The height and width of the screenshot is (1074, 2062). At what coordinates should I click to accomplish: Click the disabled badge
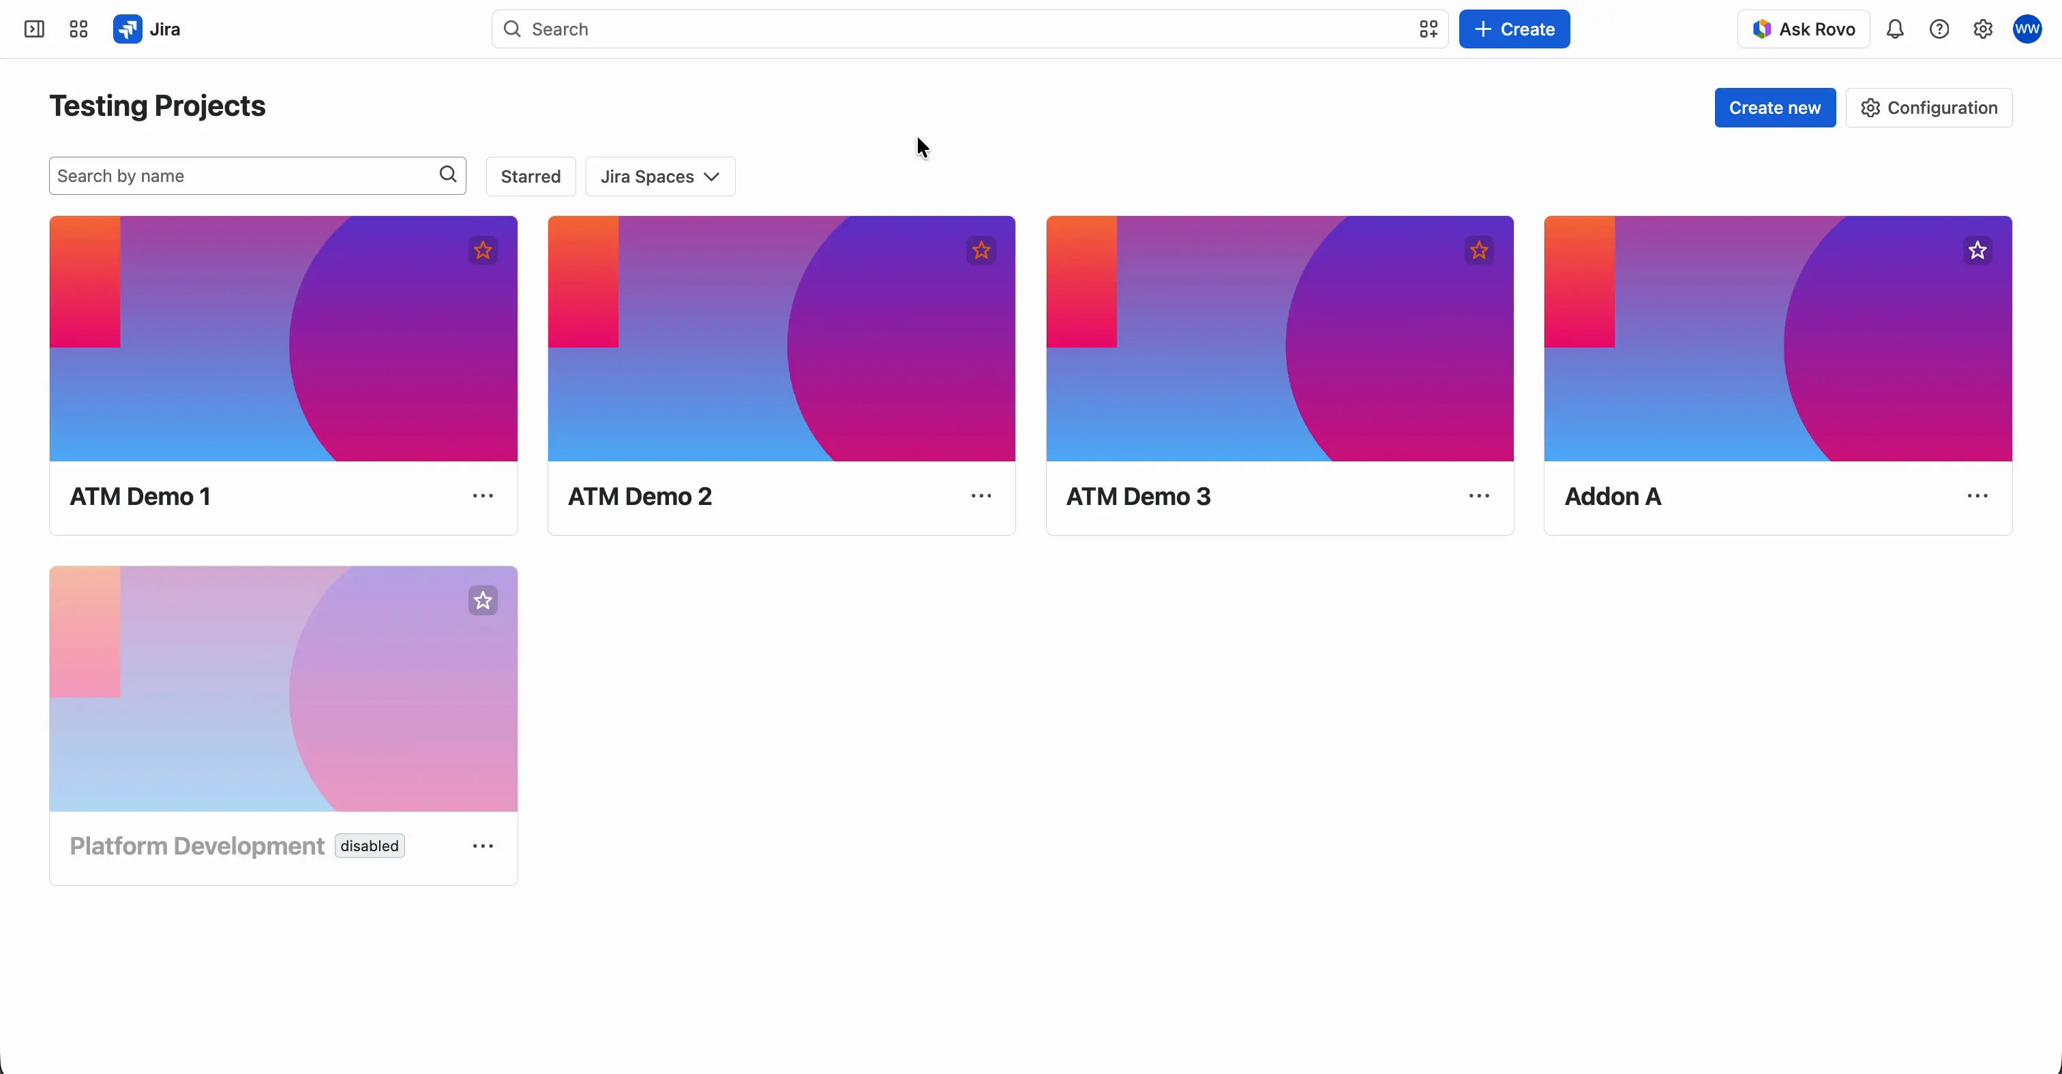370,846
